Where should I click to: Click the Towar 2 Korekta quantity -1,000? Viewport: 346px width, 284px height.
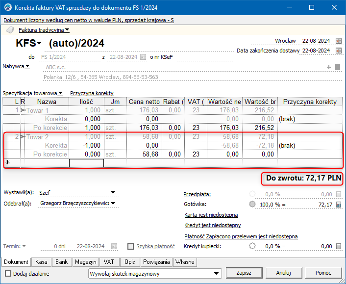click(x=86, y=146)
